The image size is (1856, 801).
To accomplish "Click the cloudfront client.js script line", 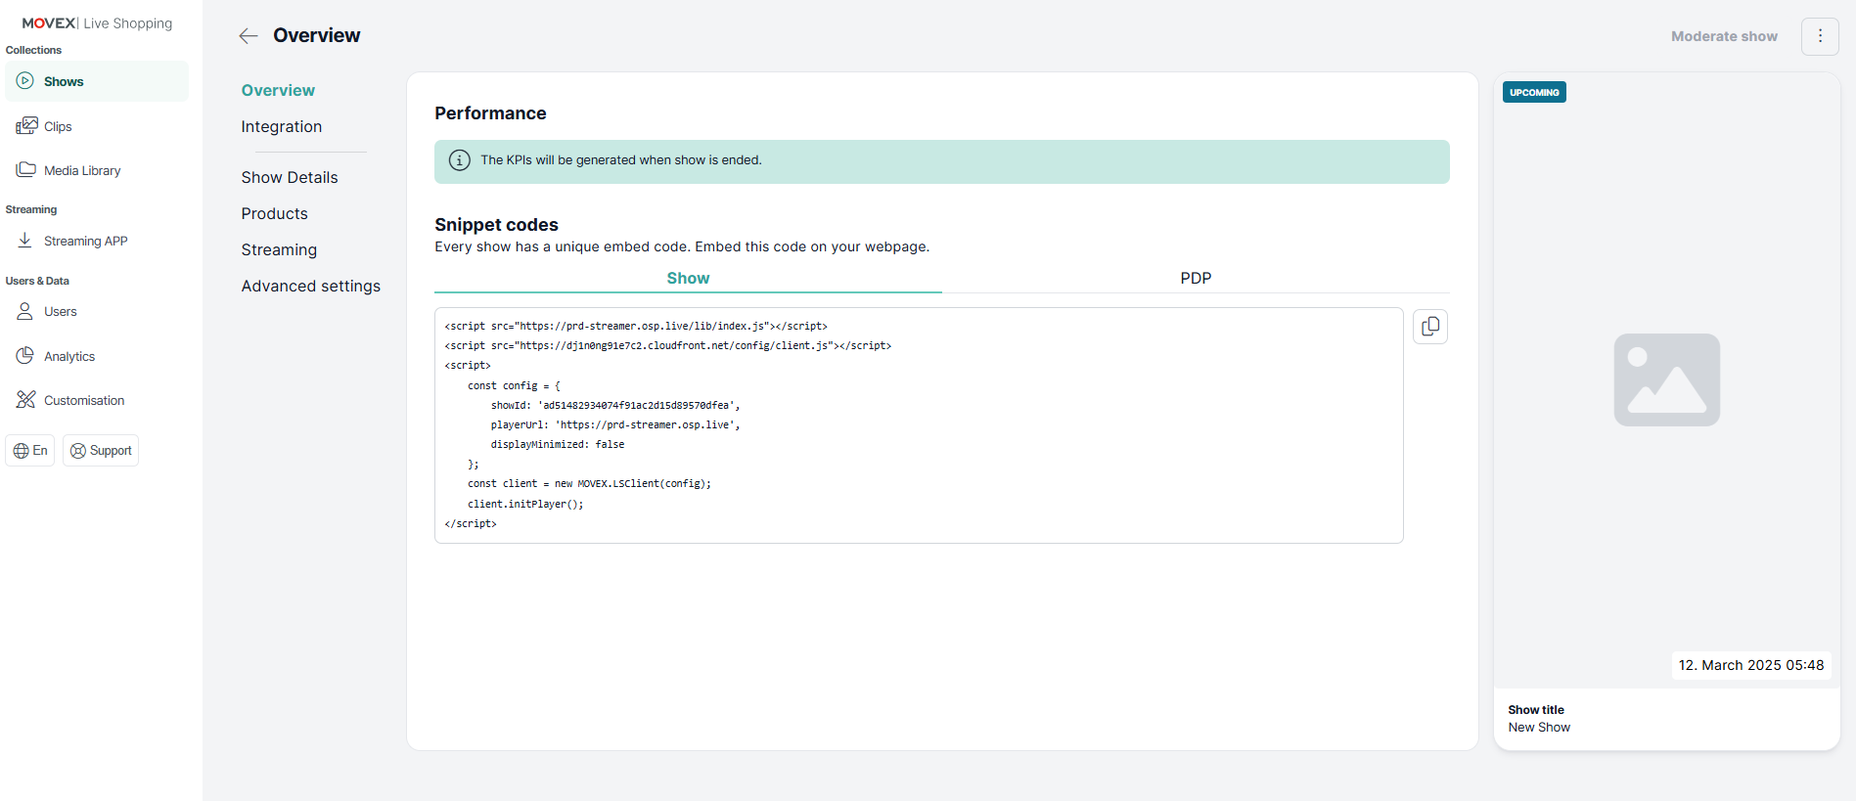I will click(x=668, y=345).
